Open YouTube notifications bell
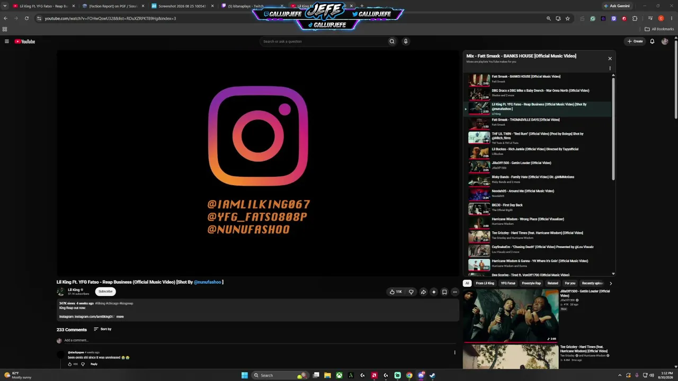Viewport: 678px width, 381px height. click(x=652, y=41)
